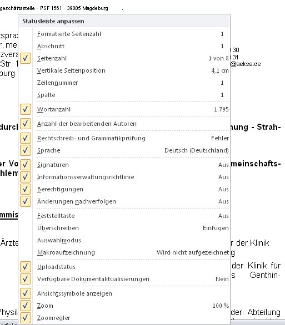Enable the Feststelltaste indicator
285x325 pixels.
(124, 216)
